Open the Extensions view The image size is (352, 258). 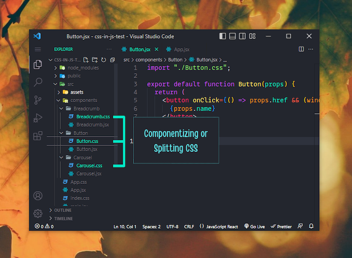(x=38, y=136)
